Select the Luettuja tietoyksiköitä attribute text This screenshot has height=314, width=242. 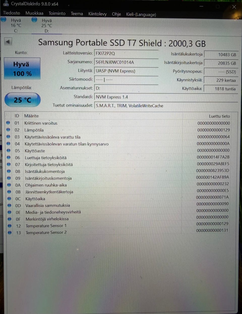(x=46, y=158)
